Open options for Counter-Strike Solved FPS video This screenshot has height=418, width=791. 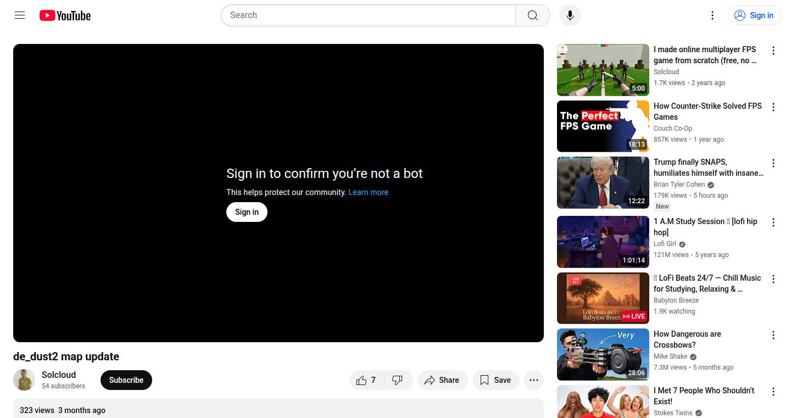tap(773, 107)
